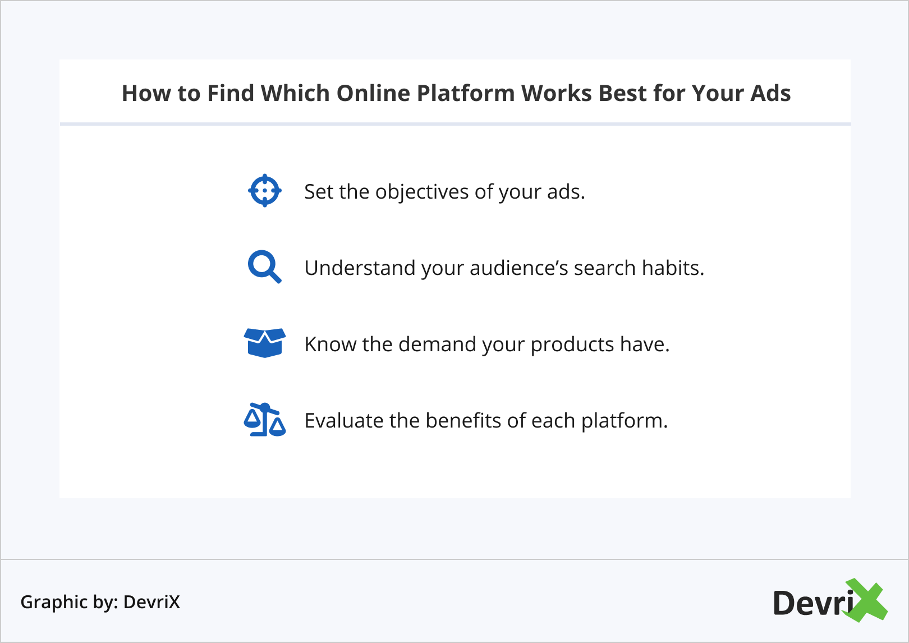This screenshot has height=643, width=909.
Task: Click the open box product icon
Action: pos(265,343)
